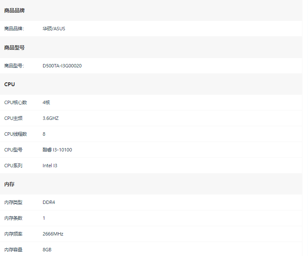Viewport: 308px width, 256px height.
Task: Click the Intel I3 value
Action: (x=50, y=166)
